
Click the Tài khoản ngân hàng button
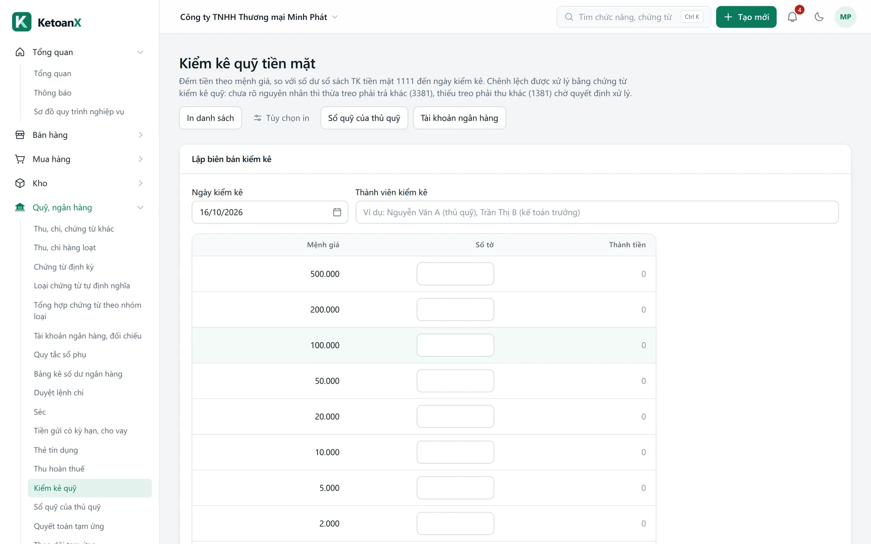tap(460, 118)
